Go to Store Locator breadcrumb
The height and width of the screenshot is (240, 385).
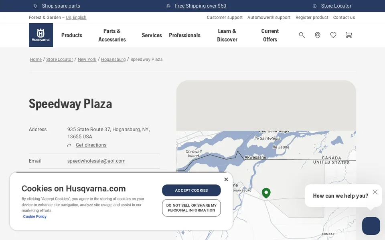pos(60,59)
